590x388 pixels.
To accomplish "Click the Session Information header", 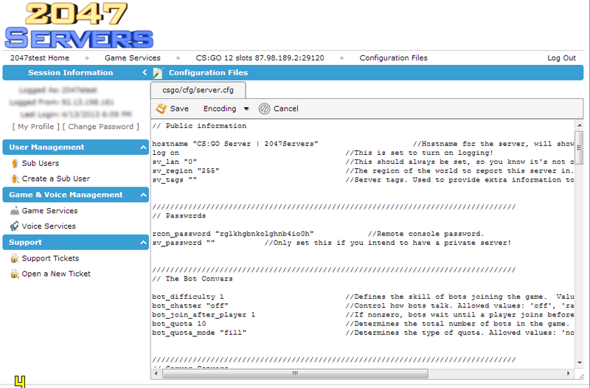I will pyautogui.click(x=70, y=72).
